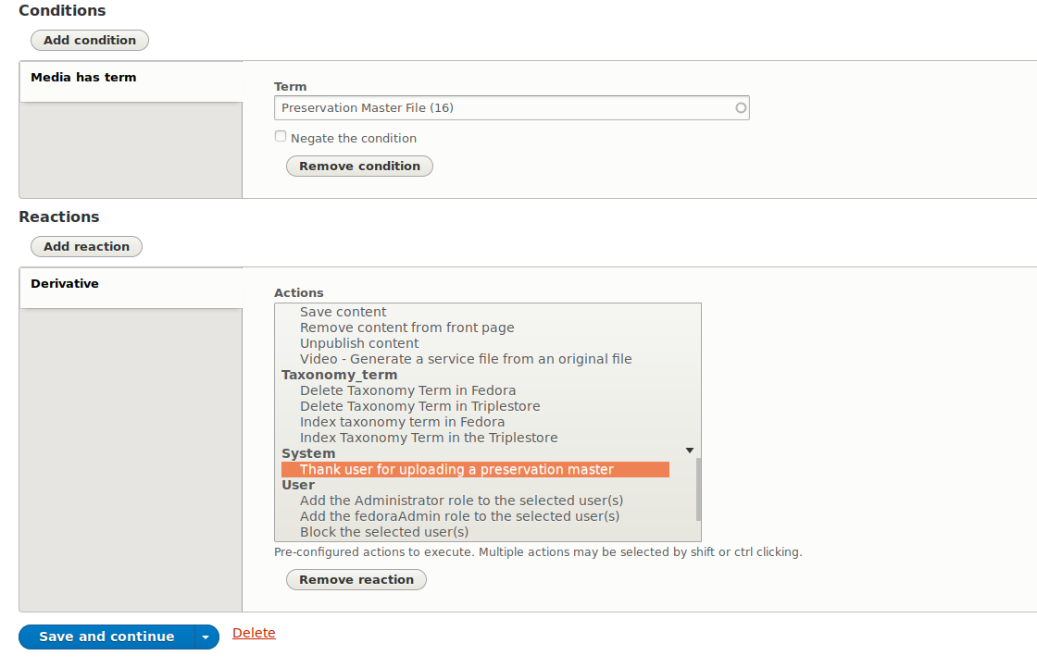Click "Remove reaction"
This screenshot has width=1037, height=668.
tap(356, 579)
